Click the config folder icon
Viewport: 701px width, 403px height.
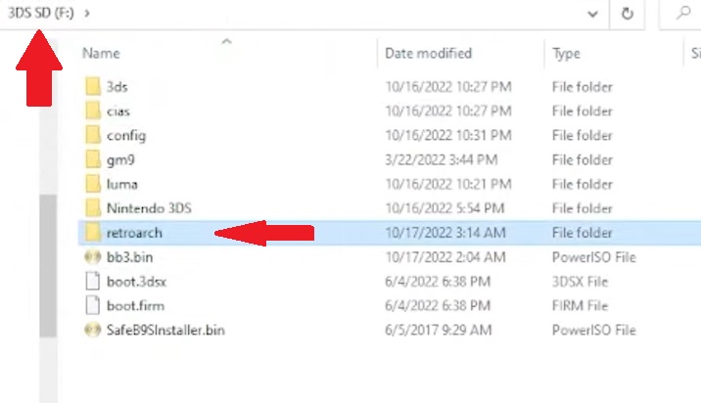(x=93, y=135)
